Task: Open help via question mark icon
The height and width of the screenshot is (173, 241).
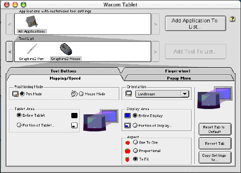Action: point(232,19)
